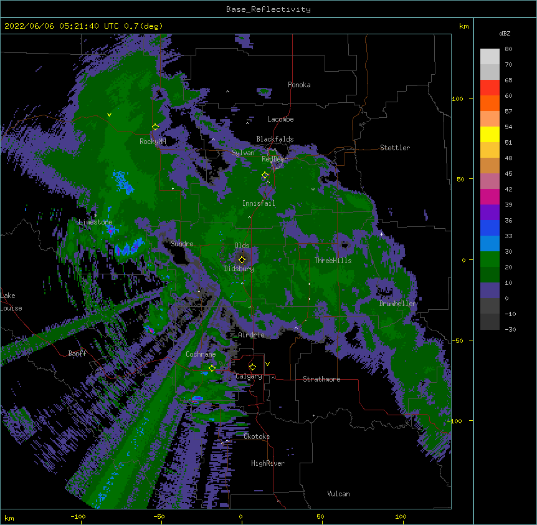537x525 pixels.
Task: Select the Stettler city label
Action: point(395,148)
